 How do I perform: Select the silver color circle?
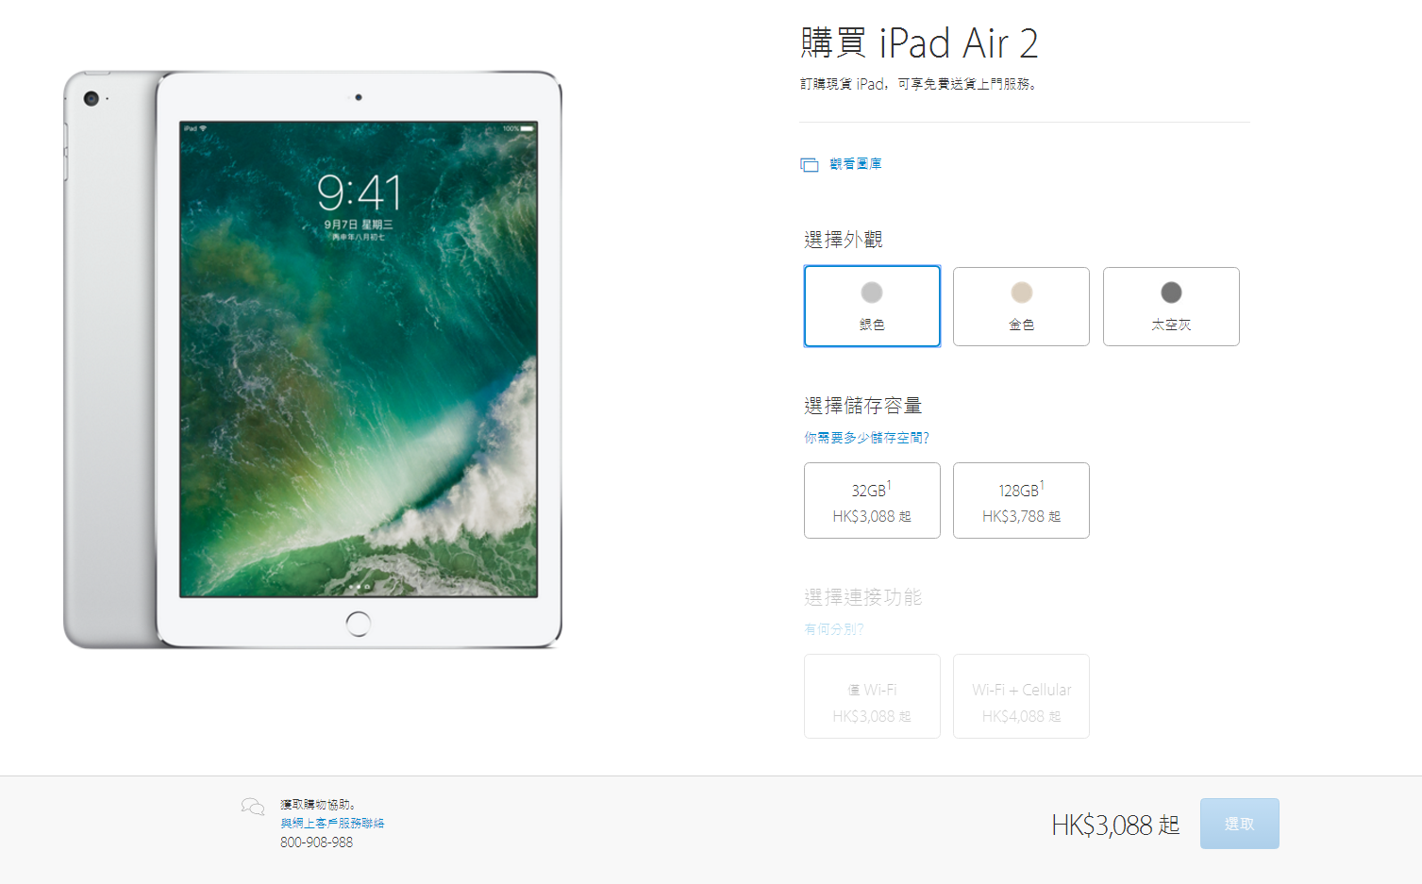[872, 292]
